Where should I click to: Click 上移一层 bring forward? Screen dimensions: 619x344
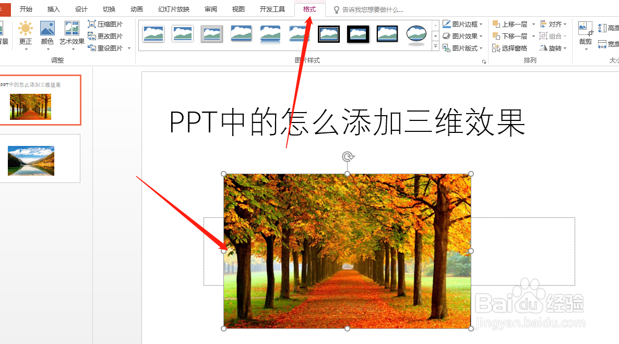click(x=510, y=24)
